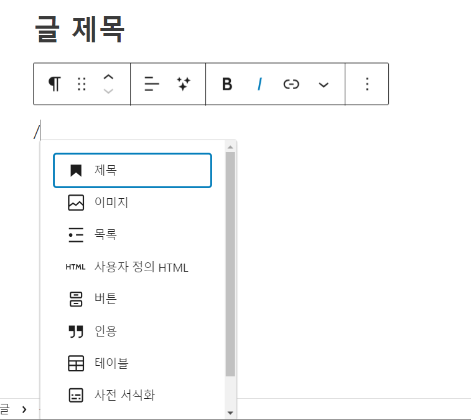This screenshot has width=471, height=420.
Task: Click the 글 breadcrumb at the bottom left
Action: coord(4,409)
